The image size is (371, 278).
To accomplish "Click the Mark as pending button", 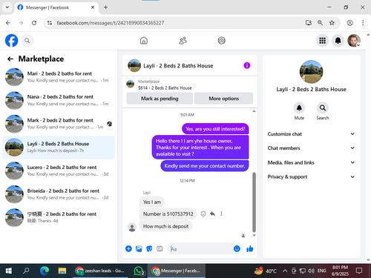I will pos(160,99).
